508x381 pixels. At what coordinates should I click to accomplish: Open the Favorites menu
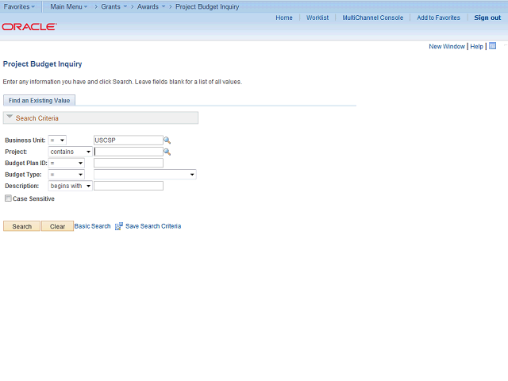(19, 6)
